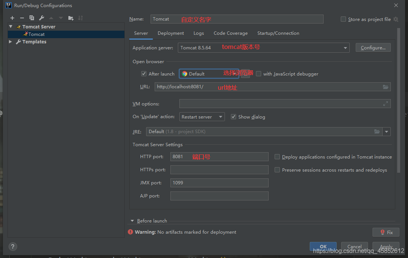Enable with JavaScript debugger checkbox
Image resolution: width=408 pixels, height=258 pixels.
[259, 74]
